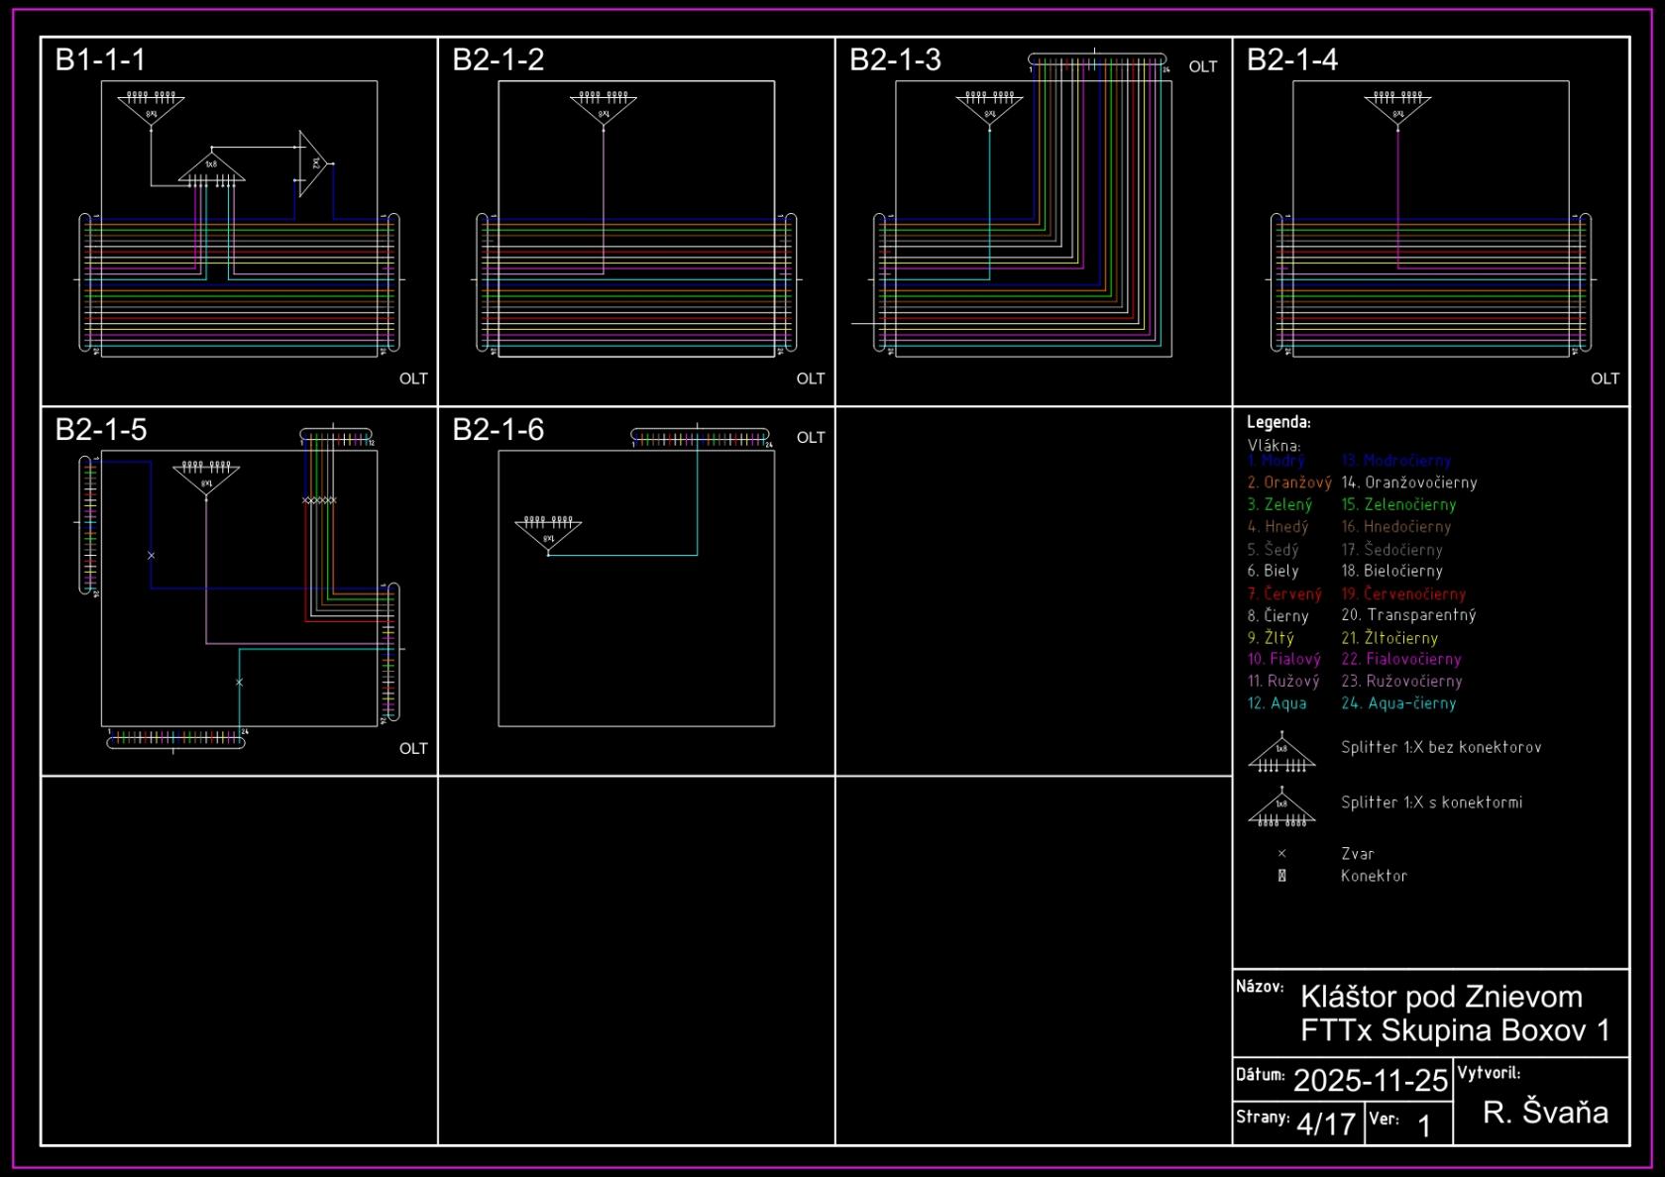Select the splice mark on blue fiber in B2-1-5
This screenshot has height=1177, width=1665.
[x=151, y=556]
